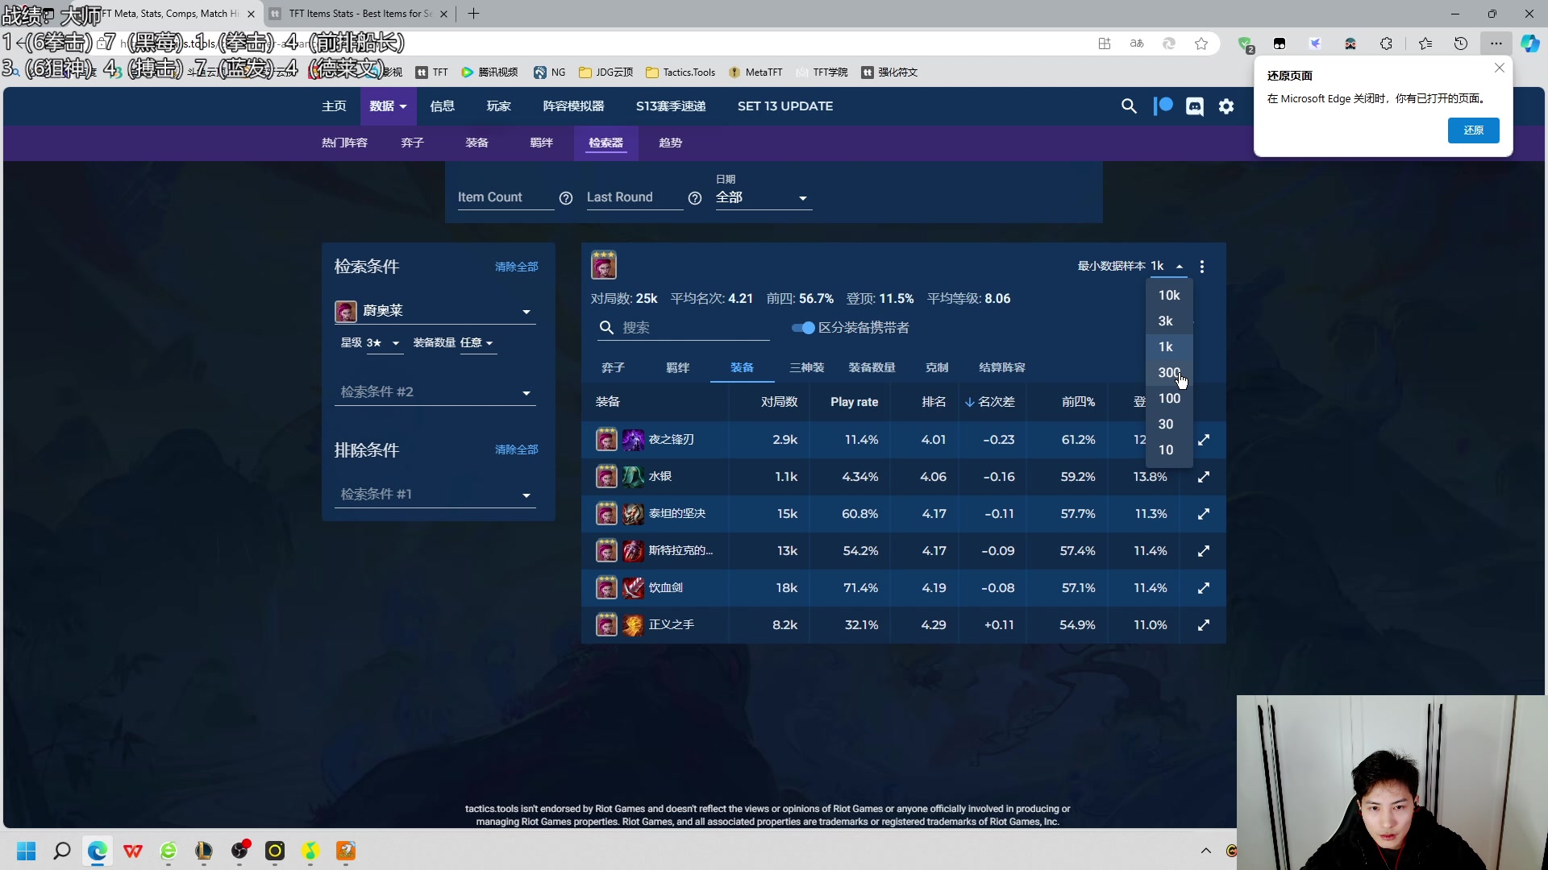
Task: Click 清除全部 to clear search filters
Action: point(516,267)
